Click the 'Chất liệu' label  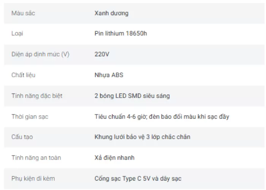[23, 75]
